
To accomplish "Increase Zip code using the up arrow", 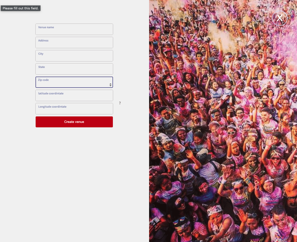I will (x=110, y=84).
